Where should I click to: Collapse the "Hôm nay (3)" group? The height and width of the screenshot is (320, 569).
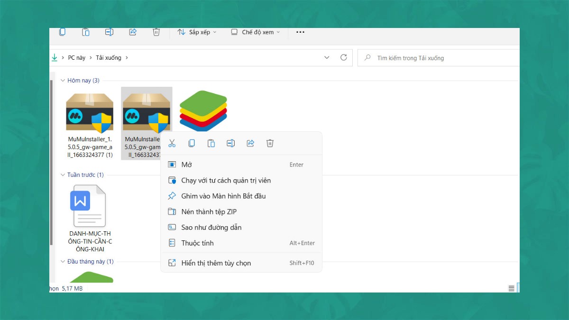coord(63,81)
